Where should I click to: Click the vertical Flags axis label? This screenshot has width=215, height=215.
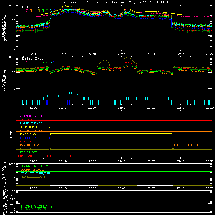point(11,134)
